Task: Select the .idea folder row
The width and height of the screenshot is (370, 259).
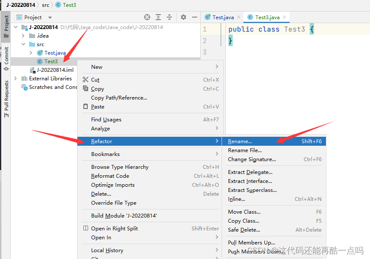Action: [x=106, y=35]
